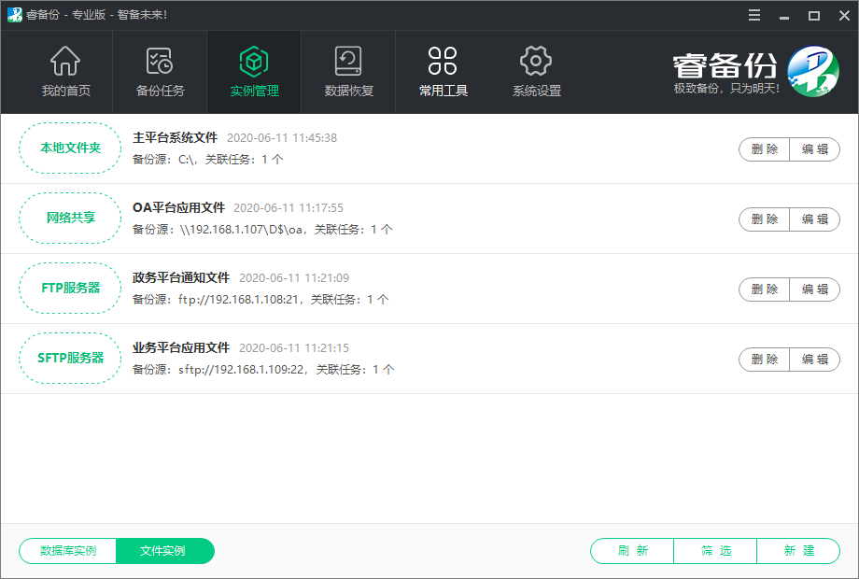This screenshot has width=859, height=579.
Task: Open the 常用工具 tools icon
Action: click(443, 63)
